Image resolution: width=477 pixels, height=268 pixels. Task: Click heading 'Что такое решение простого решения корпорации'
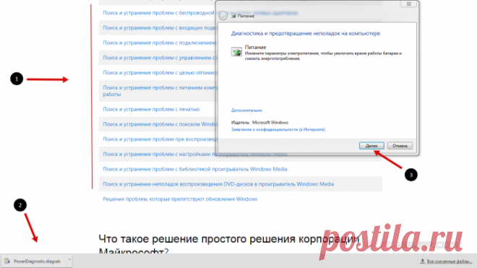click(229, 239)
